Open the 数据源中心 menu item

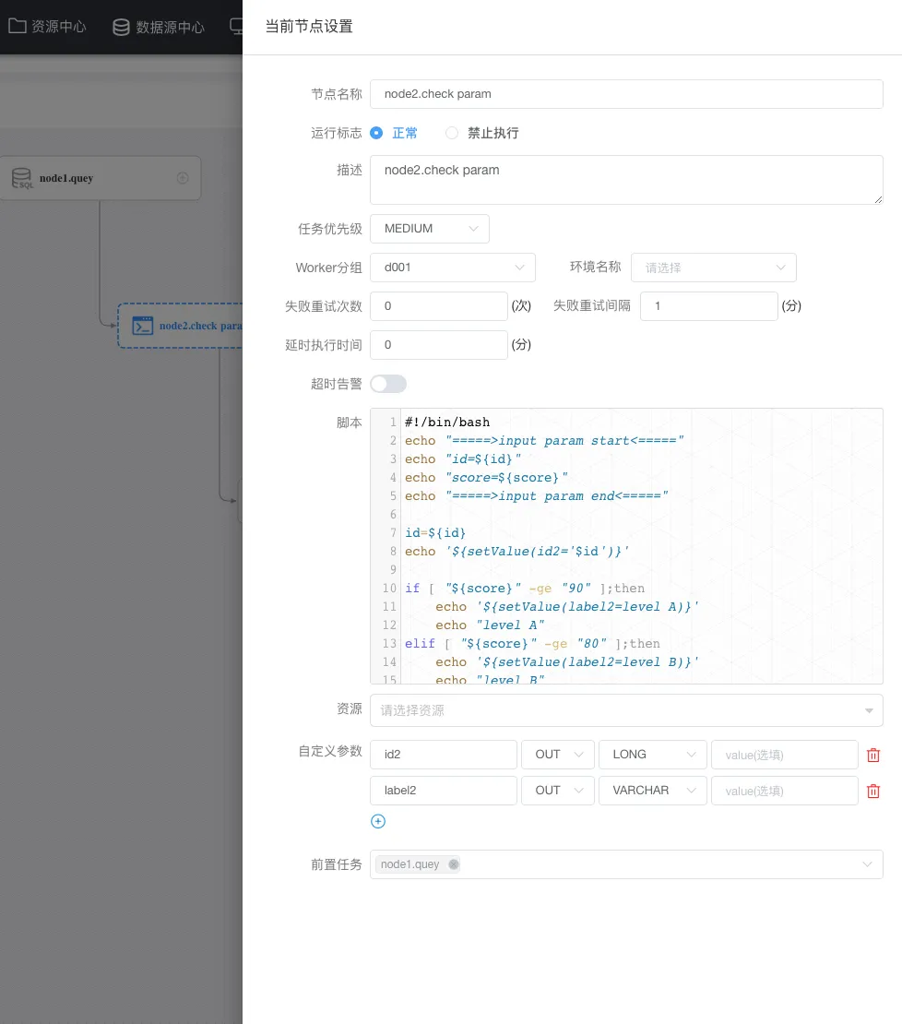pyautogui.click(x=159, y=27)
